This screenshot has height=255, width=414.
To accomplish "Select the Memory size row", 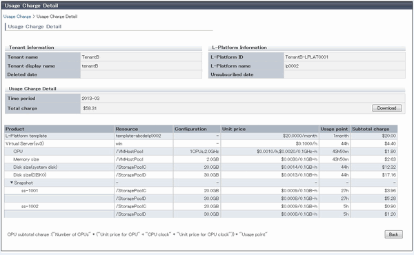I will (x=201, y=159).
